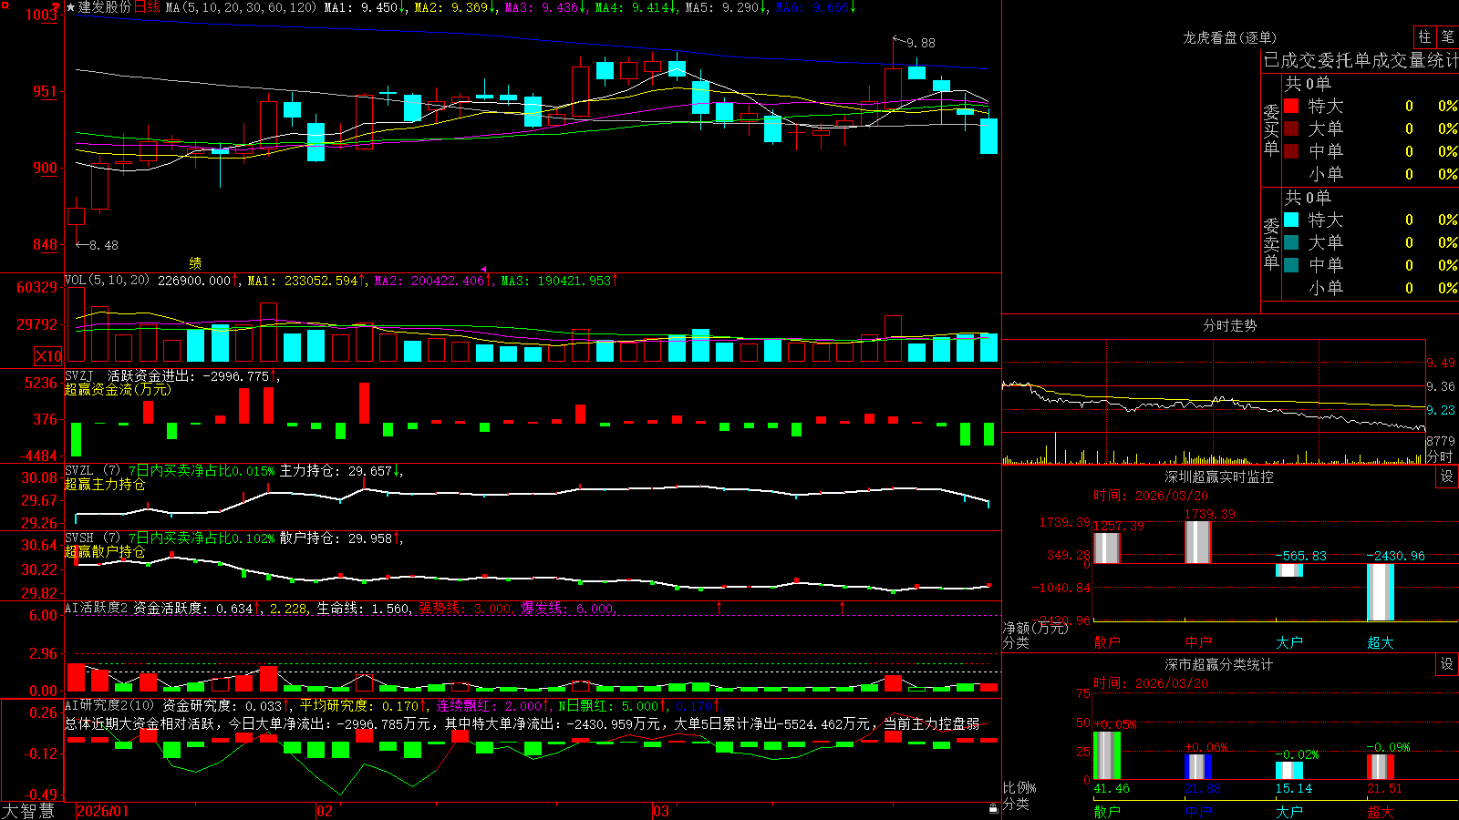
Task: Click the 中户 bar valued 1739.39
Action: point(1197,542)
